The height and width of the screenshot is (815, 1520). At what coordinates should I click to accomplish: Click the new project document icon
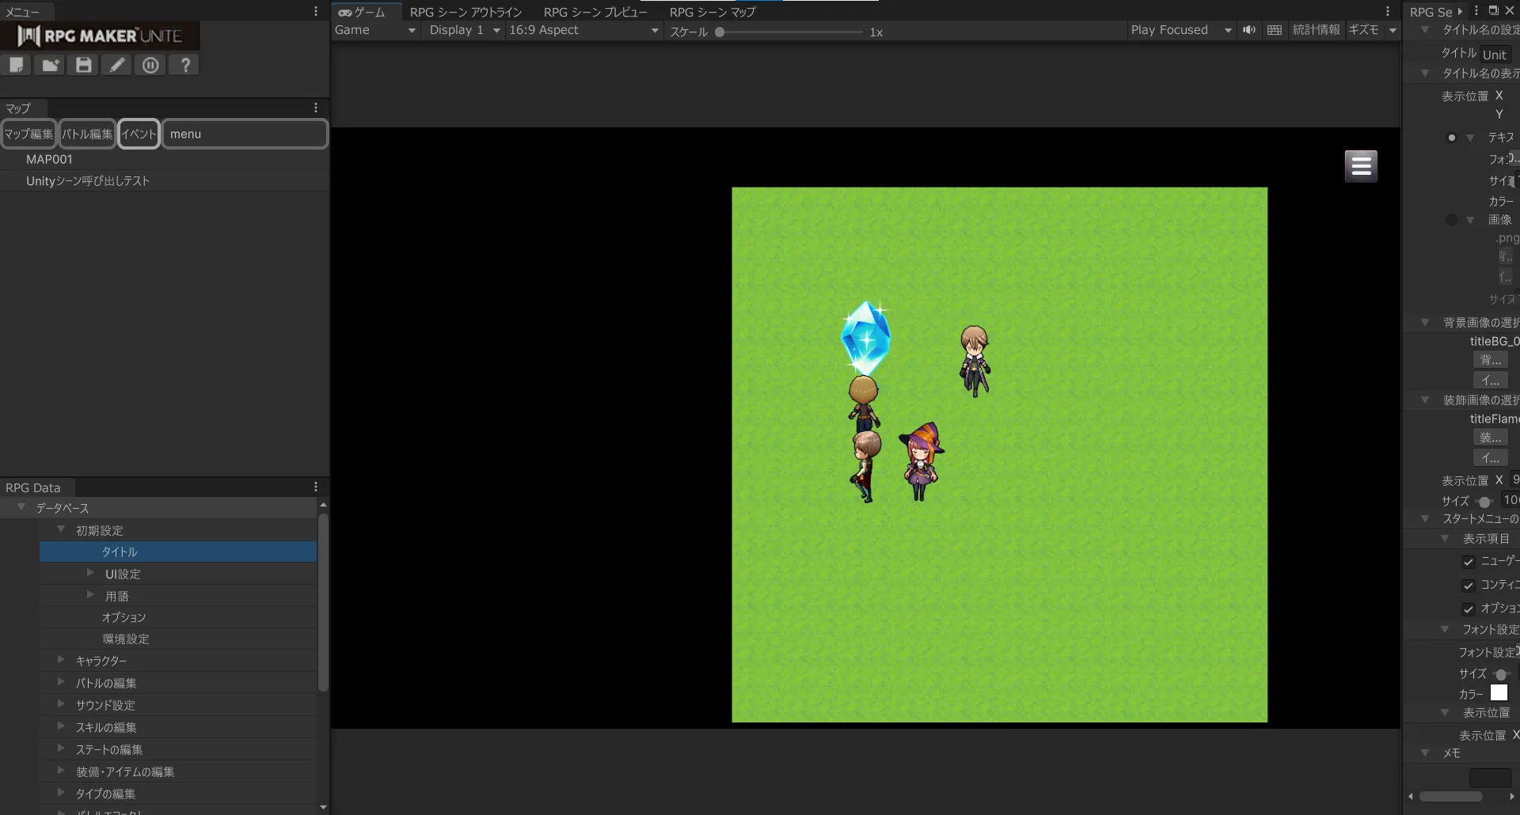tap(16, 65)
